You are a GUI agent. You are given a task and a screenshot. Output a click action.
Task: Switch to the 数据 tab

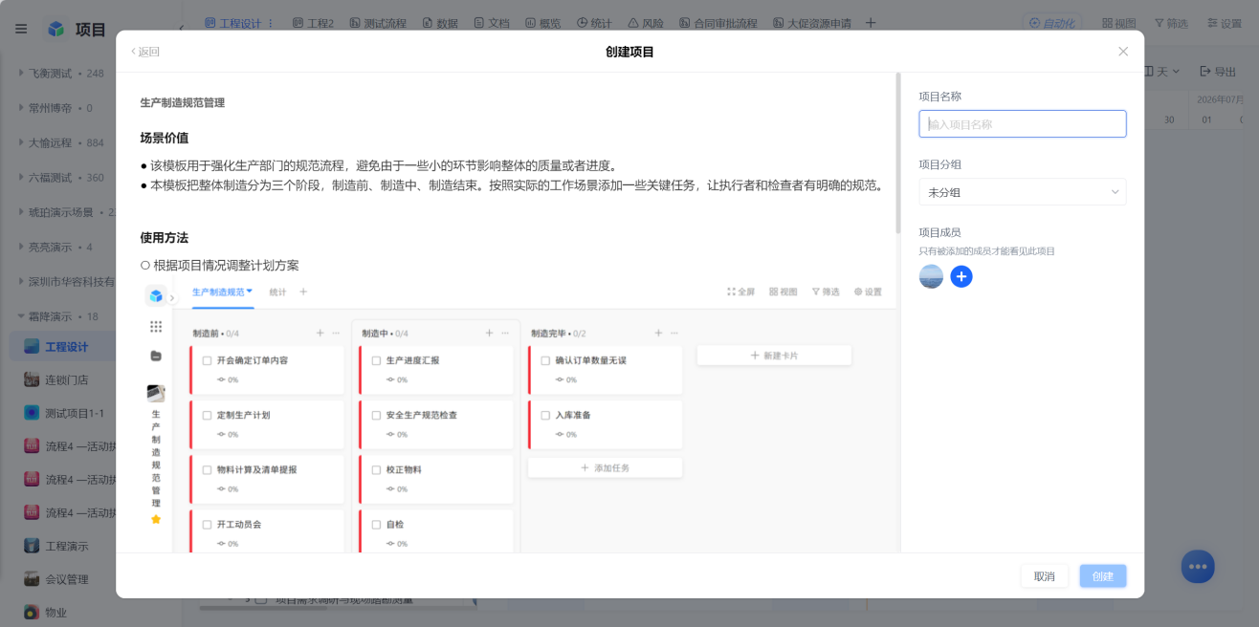tap(440, 23)
